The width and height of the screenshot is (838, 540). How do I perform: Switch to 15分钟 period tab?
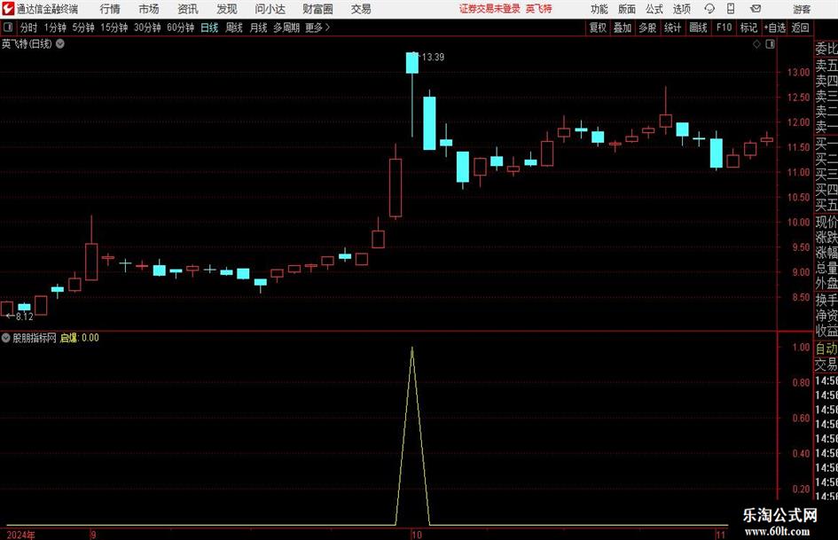114,27
